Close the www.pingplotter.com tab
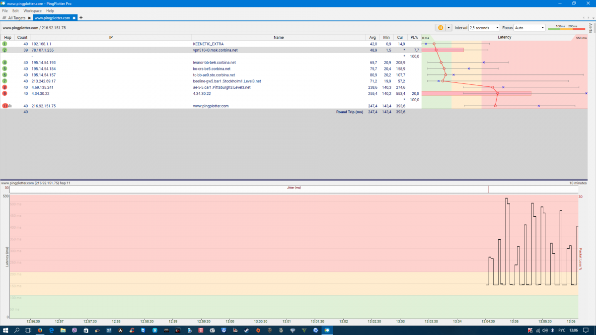Screen dimensions: 596x335 [x=74, y=18]
